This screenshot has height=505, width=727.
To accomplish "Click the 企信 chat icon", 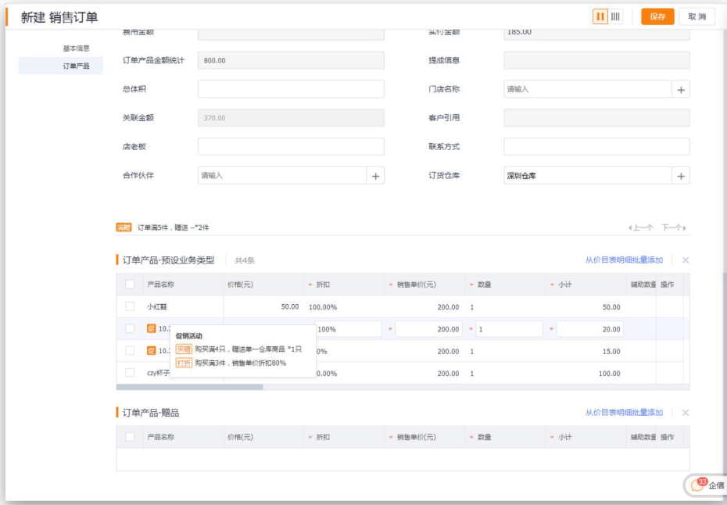I will 707,485.
